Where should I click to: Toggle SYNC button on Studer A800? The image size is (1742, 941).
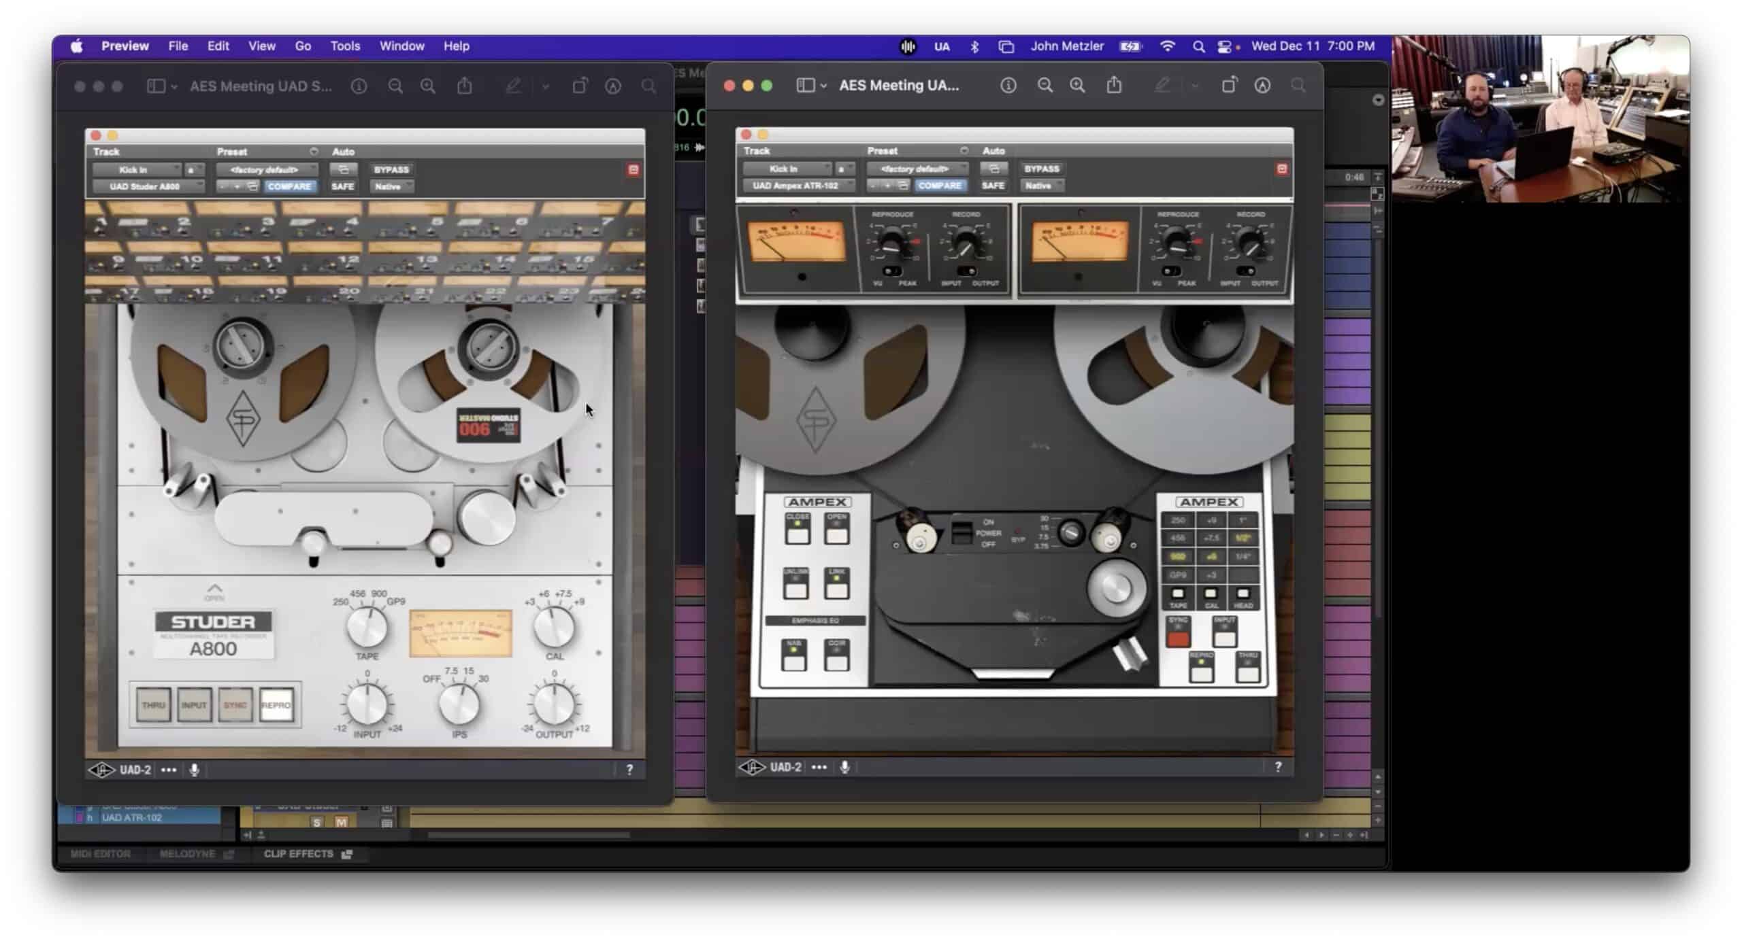(x=235, y=705)
